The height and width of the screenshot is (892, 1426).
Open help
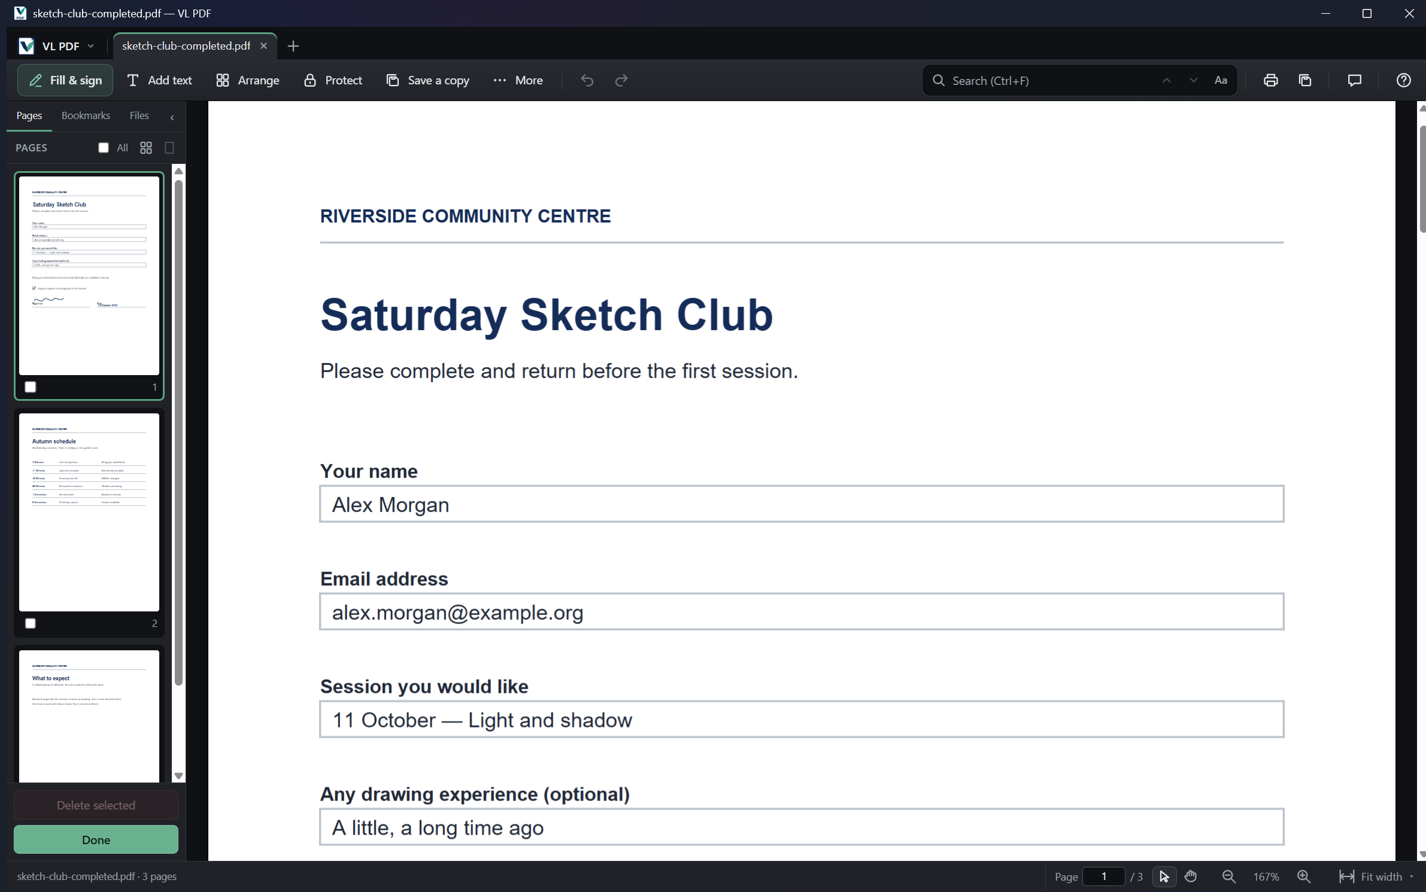coord(1403,80)
